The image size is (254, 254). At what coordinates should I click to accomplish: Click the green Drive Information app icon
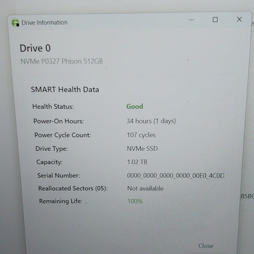point(15,23)
